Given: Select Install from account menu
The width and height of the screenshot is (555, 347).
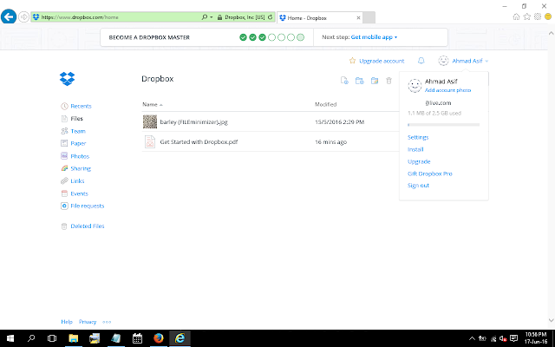Looking at the screenshot, I should 415,149.
